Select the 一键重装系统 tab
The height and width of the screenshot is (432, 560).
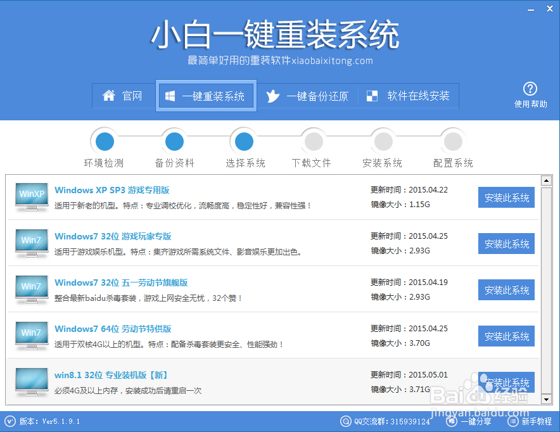pyautogui.click(x=206, y=96)
